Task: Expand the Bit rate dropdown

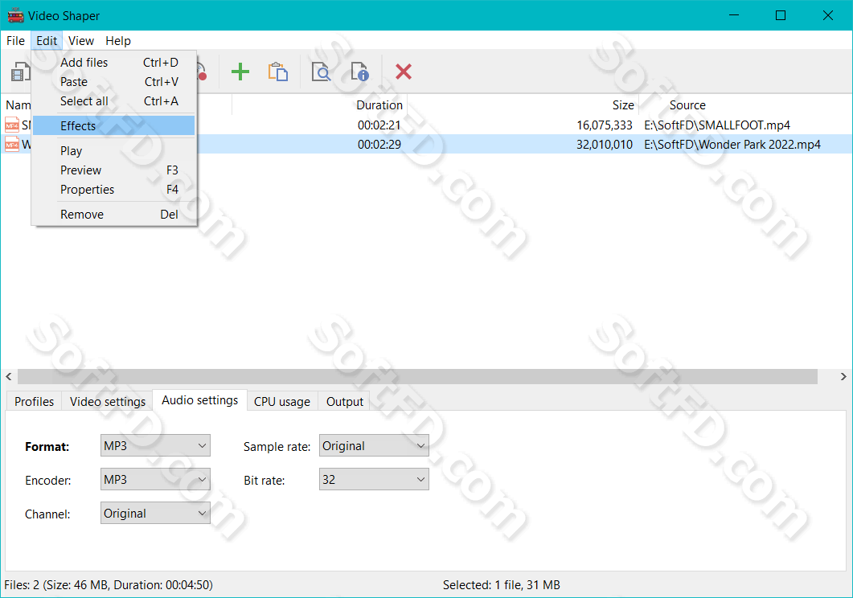Action: (374, 480)
